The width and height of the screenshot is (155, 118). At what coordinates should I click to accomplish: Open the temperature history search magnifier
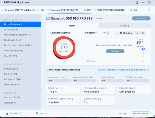click(x=143, y=33)
